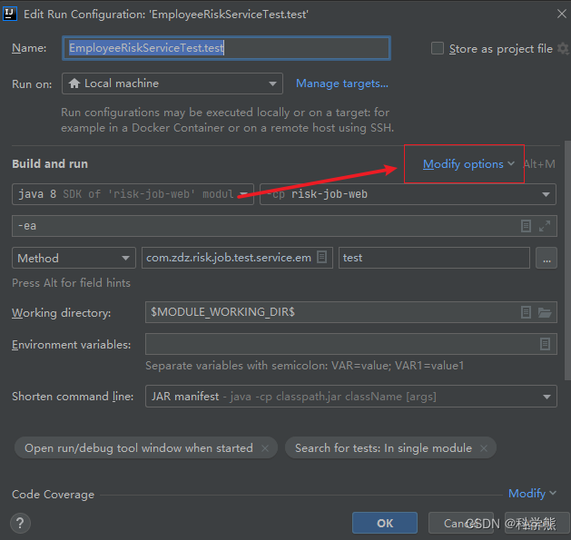Open -cp risk-job-web classpath dropdown
Image resolution: width=571 pixels, height=540 pixels.
[408, 194]
